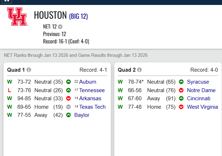
Task: Visit the Syracuse team link
Action: [198, 82]
